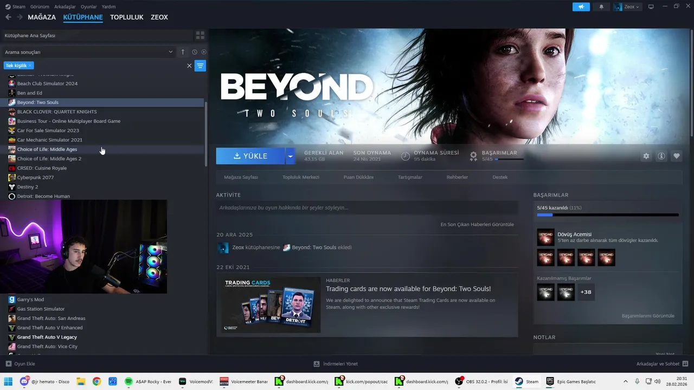694x390 pixels.
Task: Open Arkadaşlar ve Sohbet friends panel
Action: point(663,364)
